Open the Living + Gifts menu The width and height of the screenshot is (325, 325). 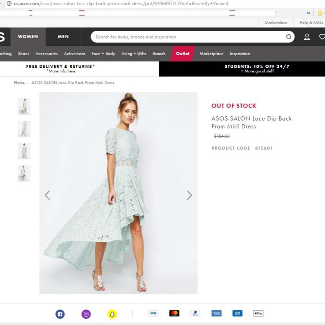tap(134, 54)
